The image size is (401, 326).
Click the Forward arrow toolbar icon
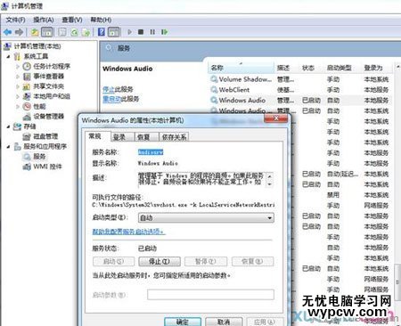(19, 32)
